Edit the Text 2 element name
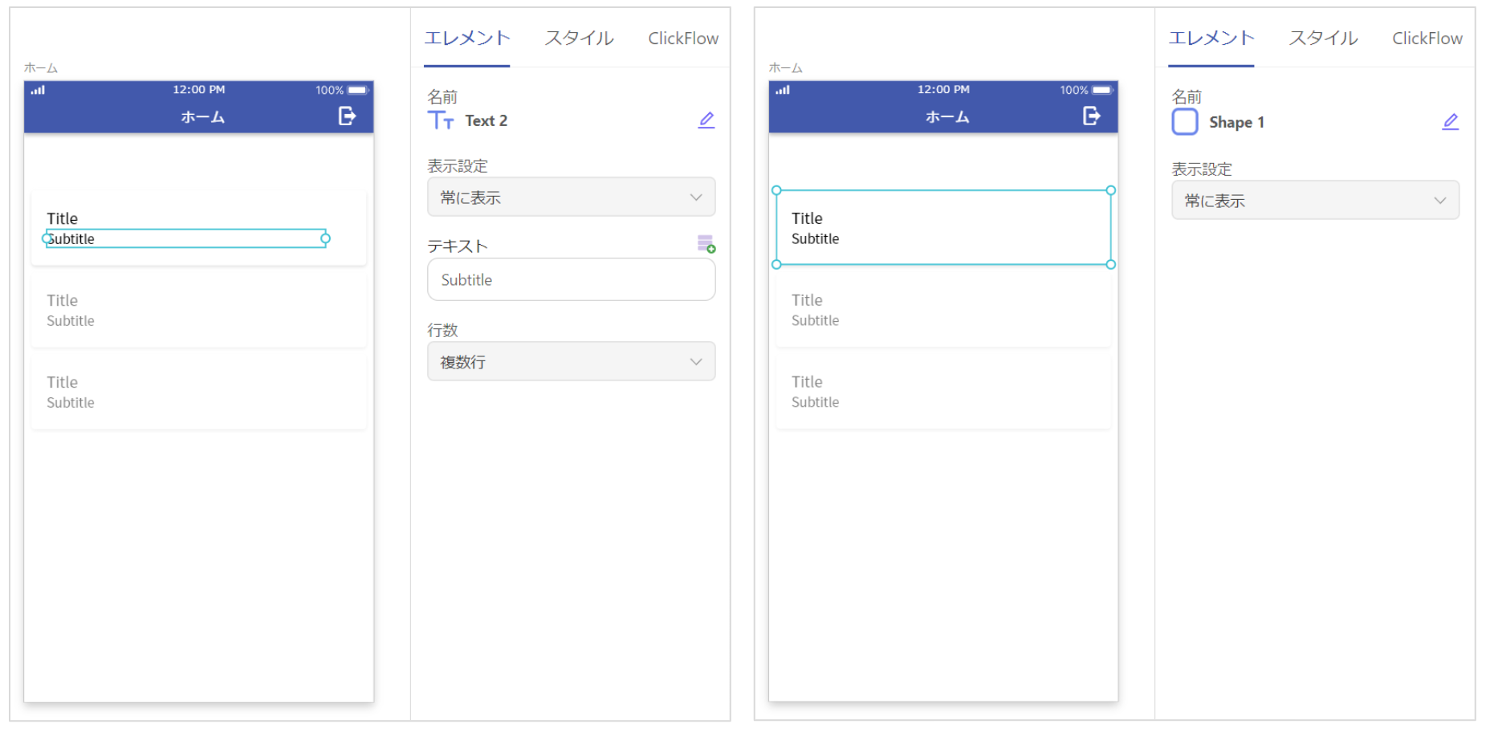 [706, 120]
